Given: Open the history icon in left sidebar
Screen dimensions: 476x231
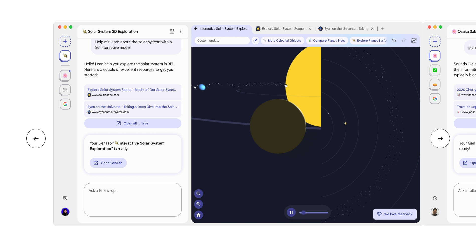Looking at the screenshot, I should (x=65, y=198).
